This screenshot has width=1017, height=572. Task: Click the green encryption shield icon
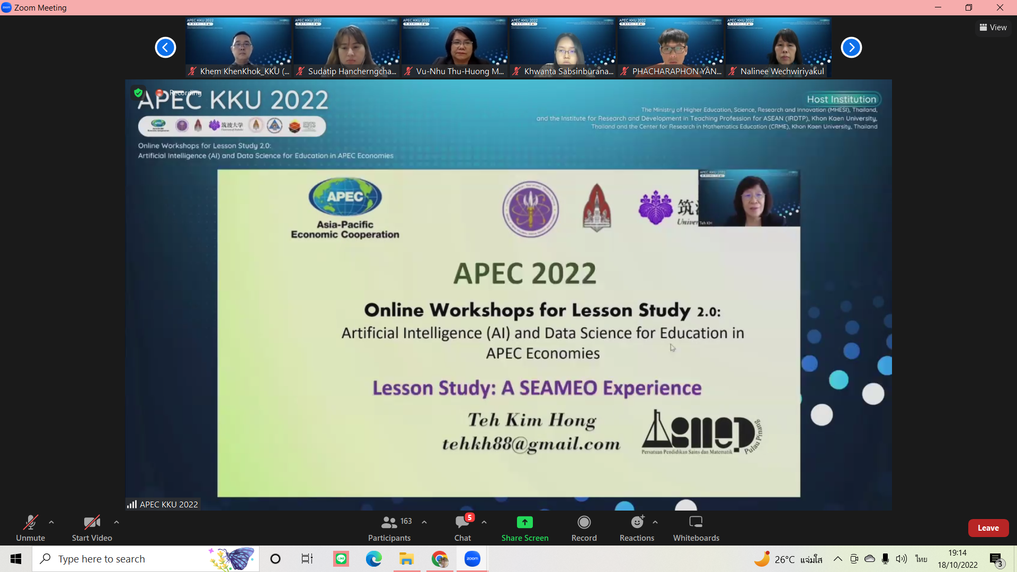tap(138, 93)
